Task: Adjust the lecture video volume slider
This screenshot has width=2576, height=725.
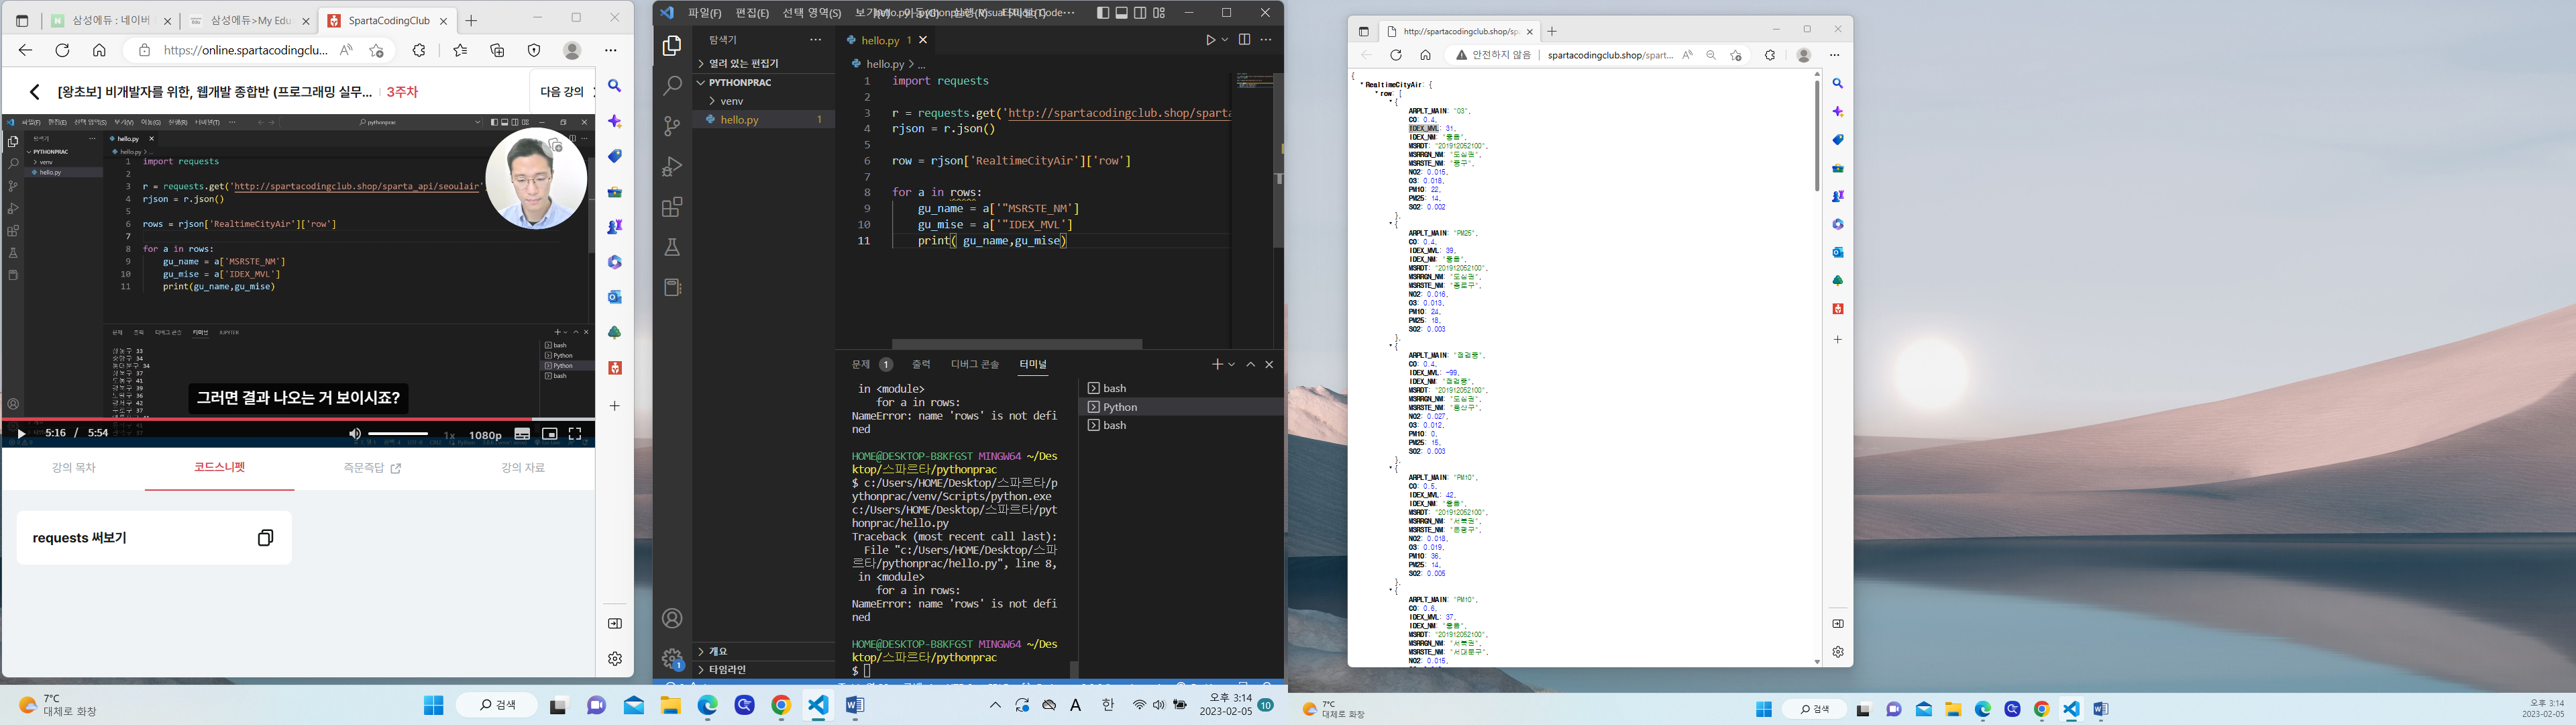Action: (398, 434)
